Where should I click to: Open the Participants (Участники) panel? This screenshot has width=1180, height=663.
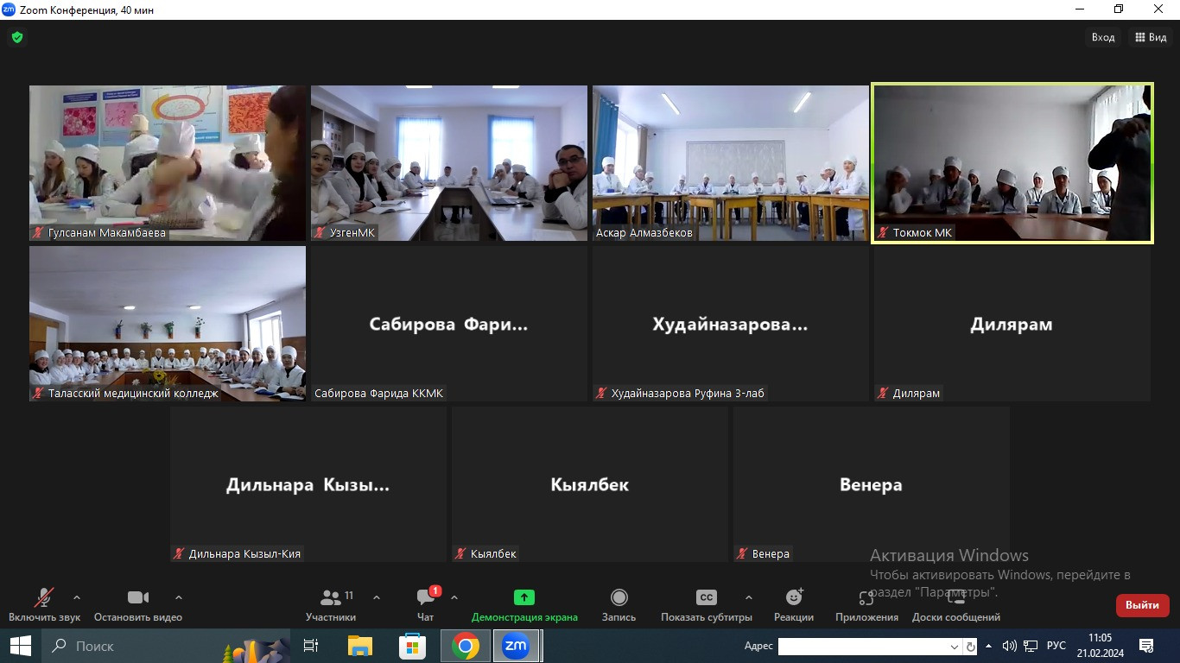(x=331, y=604)
